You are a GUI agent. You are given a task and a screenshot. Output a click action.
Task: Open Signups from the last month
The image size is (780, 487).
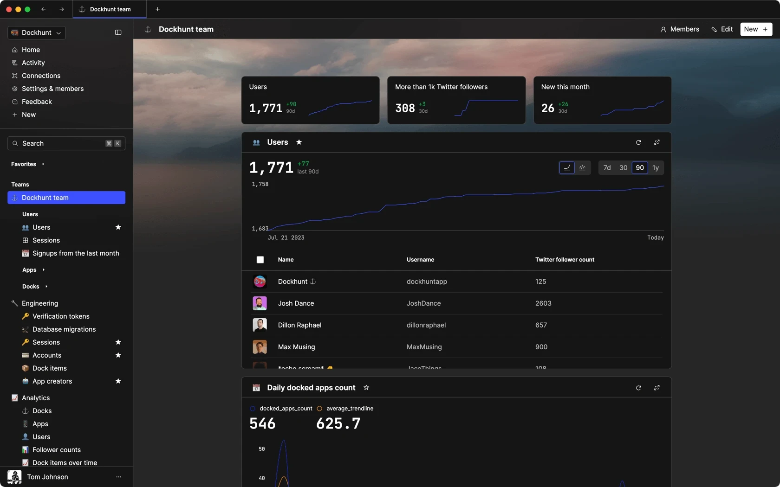point(76,253)
